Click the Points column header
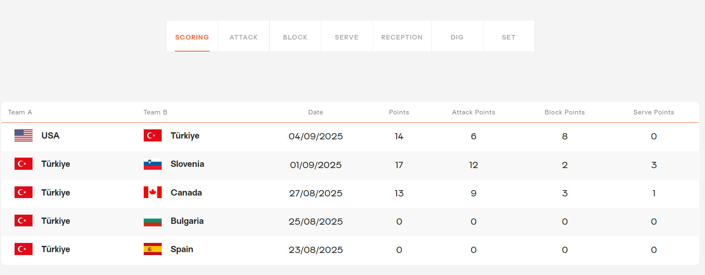705x275 pixels. 399,112
